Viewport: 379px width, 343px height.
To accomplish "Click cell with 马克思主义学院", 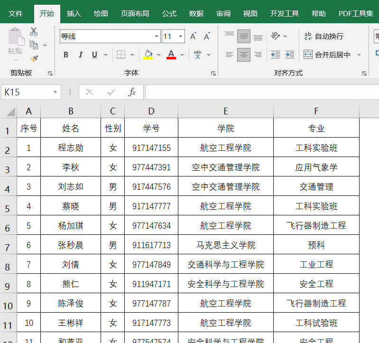I will click(225, 245).
